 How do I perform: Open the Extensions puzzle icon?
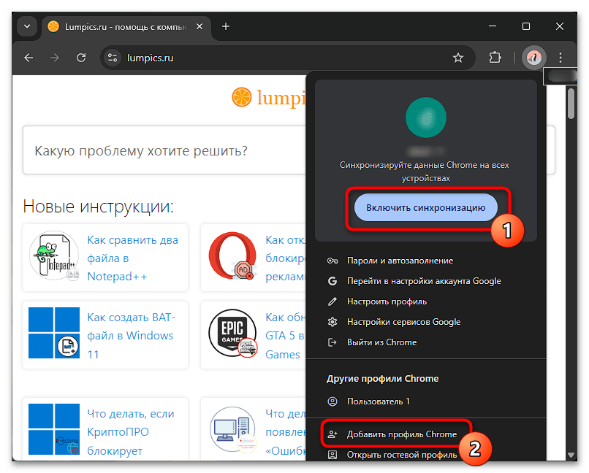pyautogui.click(x=495, y=58)
